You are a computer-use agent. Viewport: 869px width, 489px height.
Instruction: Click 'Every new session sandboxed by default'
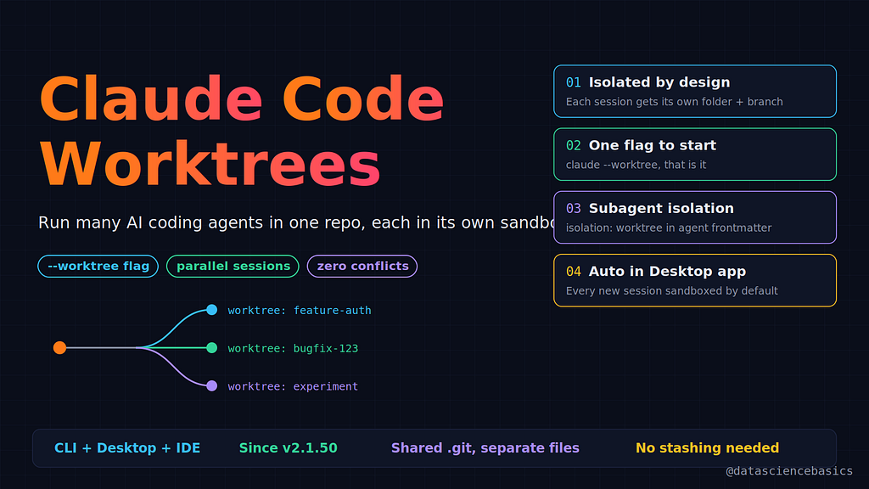coord(672,291)
